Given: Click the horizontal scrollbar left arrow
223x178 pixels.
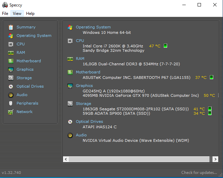Looking at the screenshot, I should pos(66,159).
